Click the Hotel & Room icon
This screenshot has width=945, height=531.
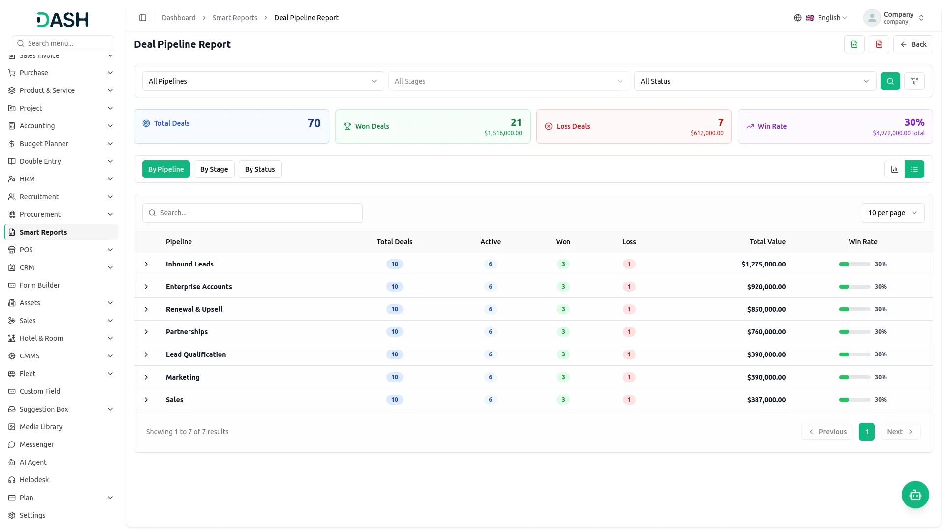click(x=12, y=338)
